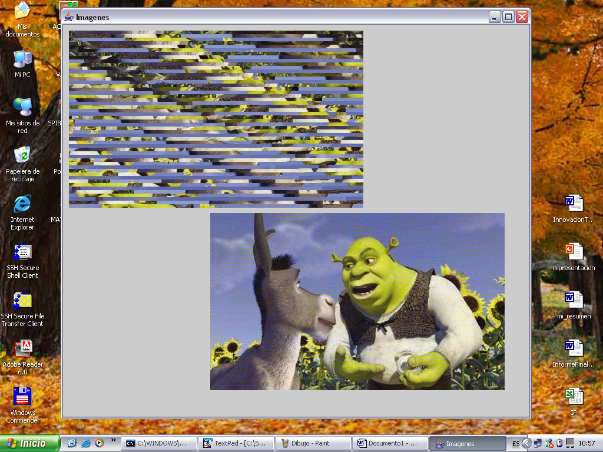Viewport: 603px width, 452px height.
Task: Maximize the Imagenes window
Action: 508,17
